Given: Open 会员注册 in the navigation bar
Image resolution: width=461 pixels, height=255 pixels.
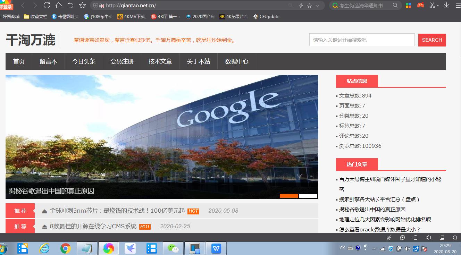Looking at the screenshot, I should pyautogui.click(x=122, y=61).
